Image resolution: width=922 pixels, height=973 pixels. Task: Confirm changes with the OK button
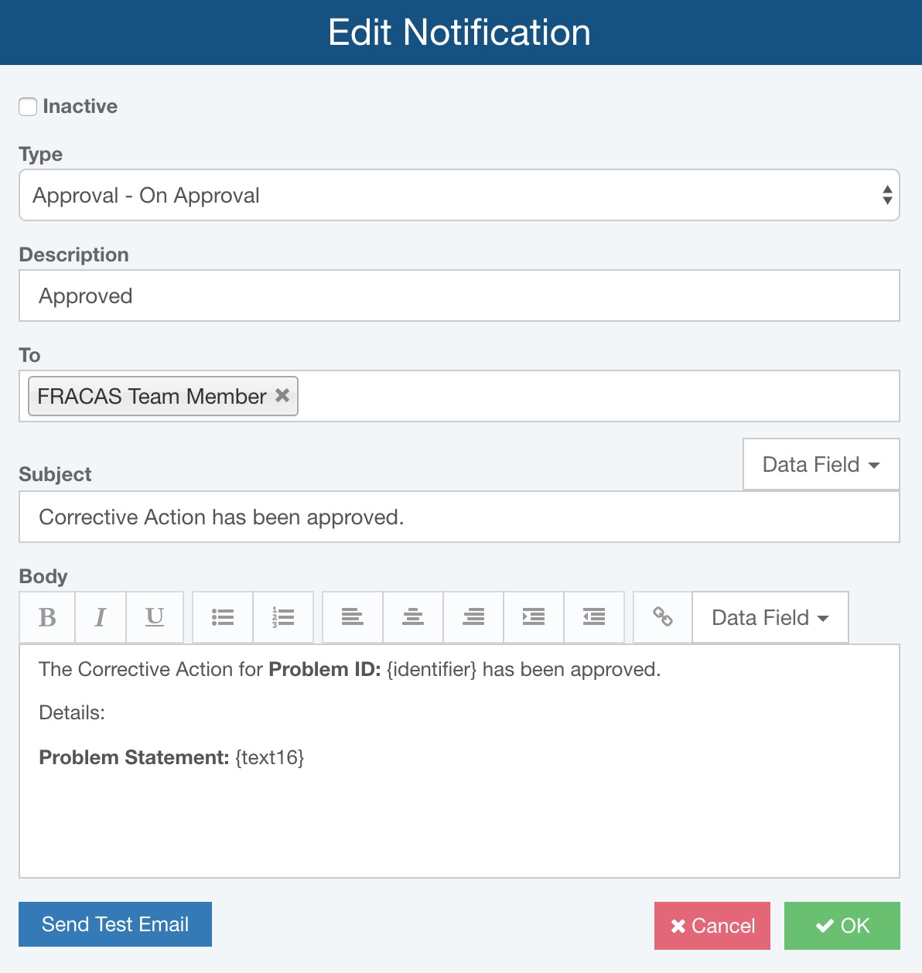(842, 926)
